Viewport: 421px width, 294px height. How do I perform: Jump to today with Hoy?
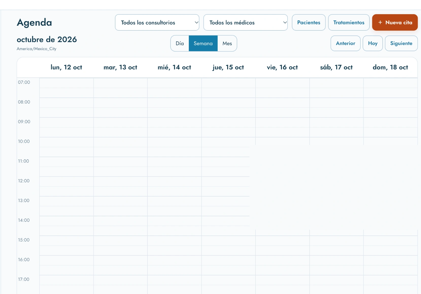(x=373, y=43)
